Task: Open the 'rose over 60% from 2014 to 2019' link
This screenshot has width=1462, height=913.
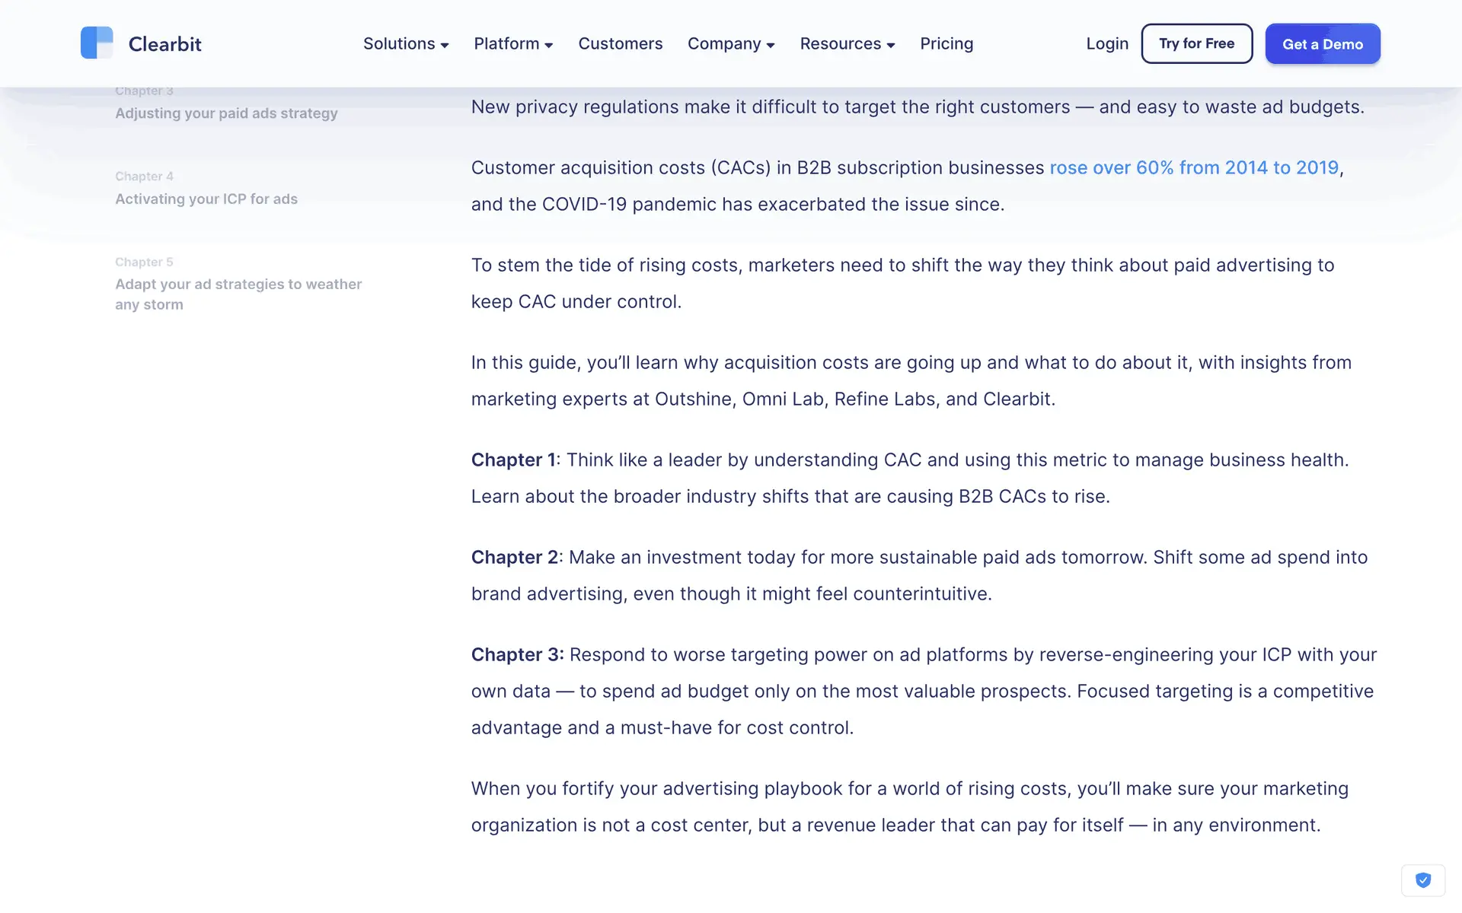Action: tap(1193, 167)
